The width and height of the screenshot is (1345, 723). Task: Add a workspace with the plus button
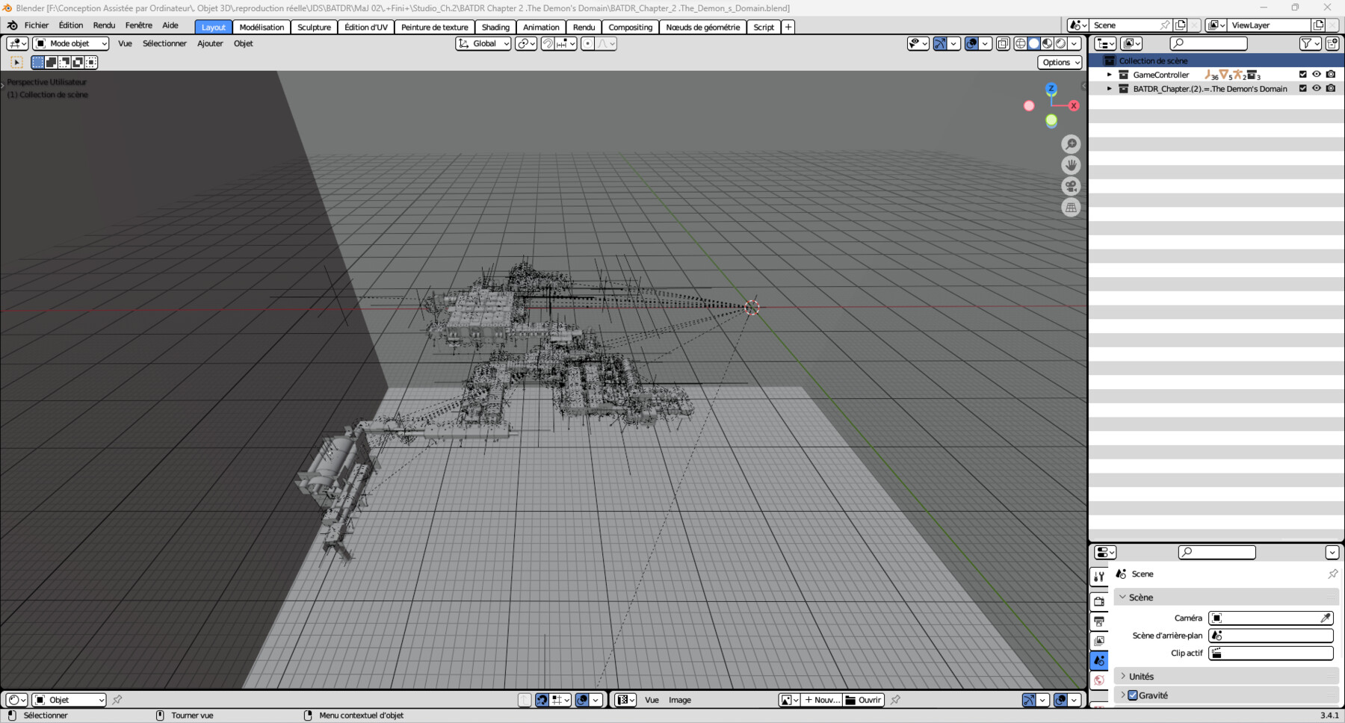[x=788, y=27]
